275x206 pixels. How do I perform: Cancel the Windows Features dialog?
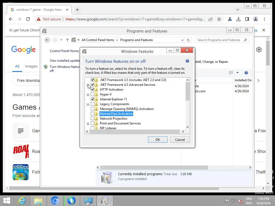point(180,139)
